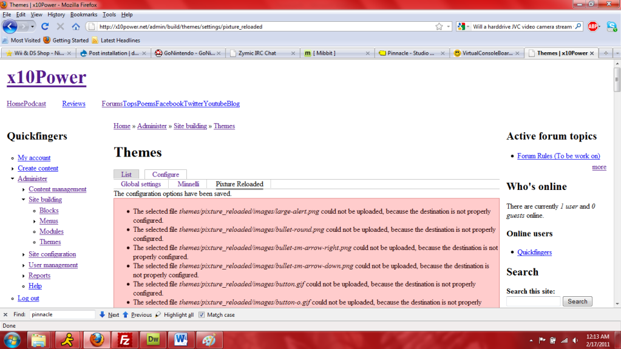Open the search engine dropdown

point(463,27)
